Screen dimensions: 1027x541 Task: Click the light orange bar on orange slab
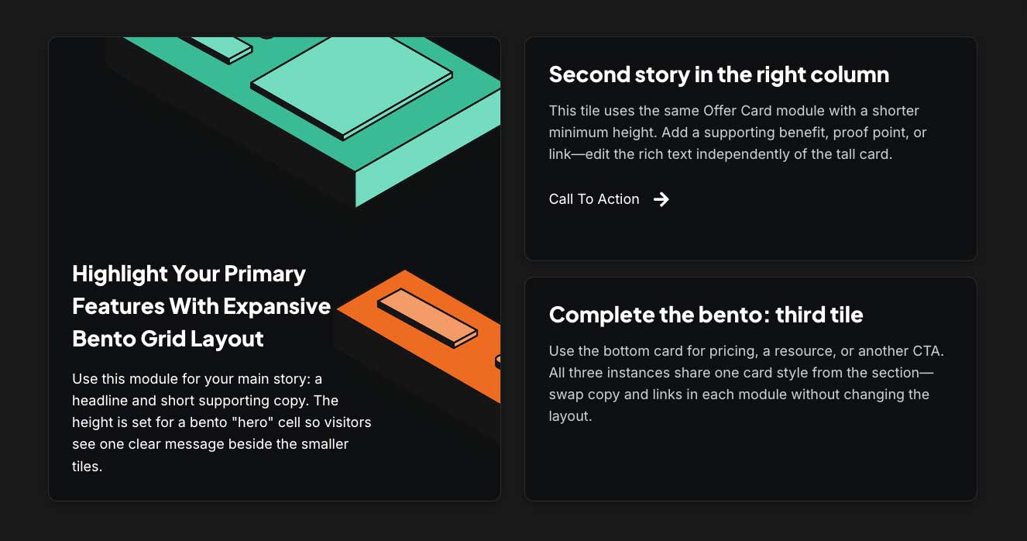(x=427, y=316)
